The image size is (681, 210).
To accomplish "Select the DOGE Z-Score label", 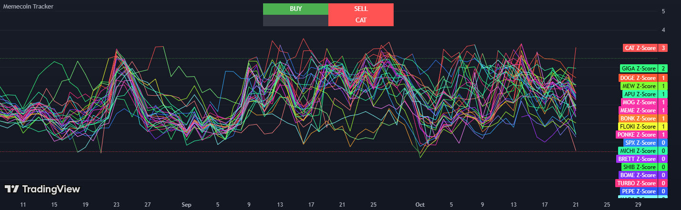I will coord(638,78).
